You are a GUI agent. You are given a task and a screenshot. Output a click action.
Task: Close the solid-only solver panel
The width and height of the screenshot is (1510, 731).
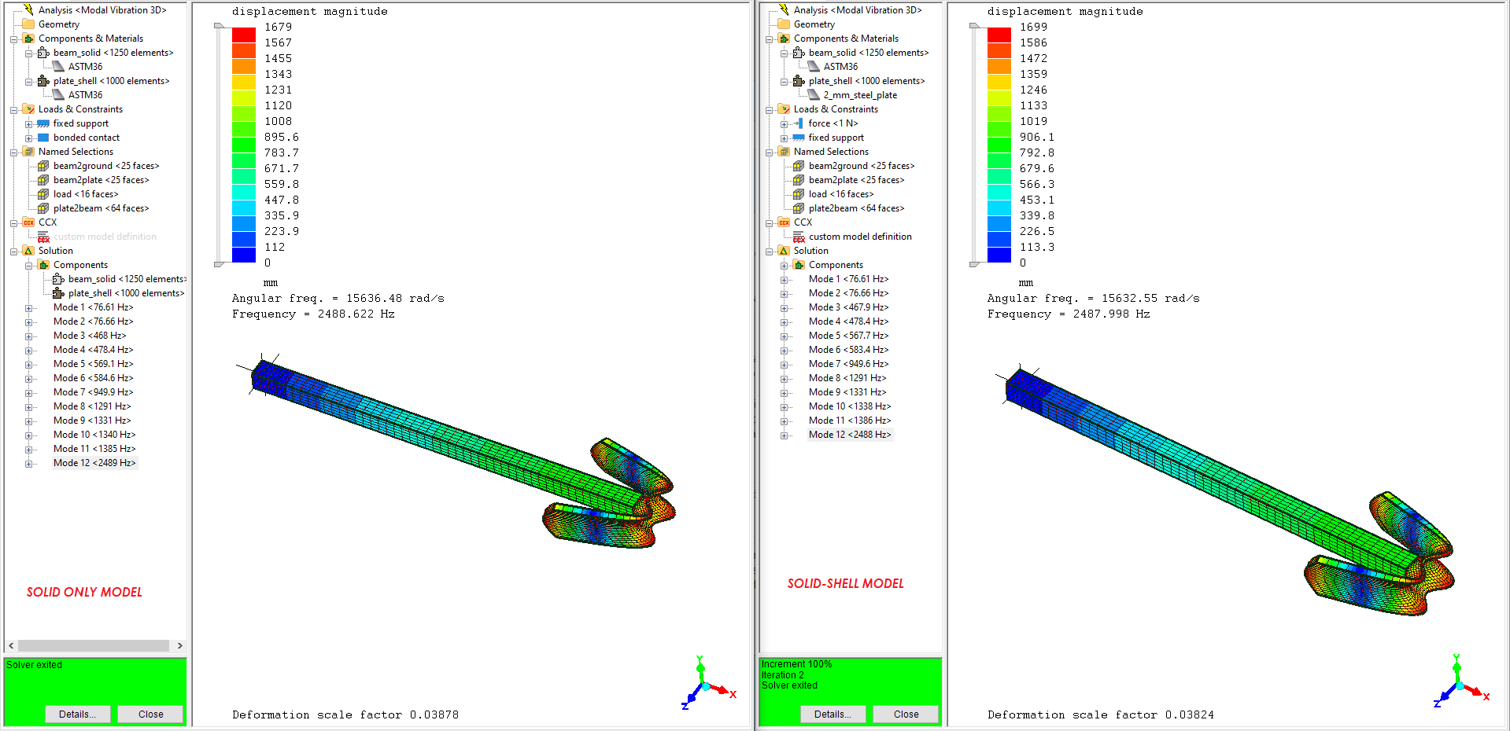coord(151,714)
